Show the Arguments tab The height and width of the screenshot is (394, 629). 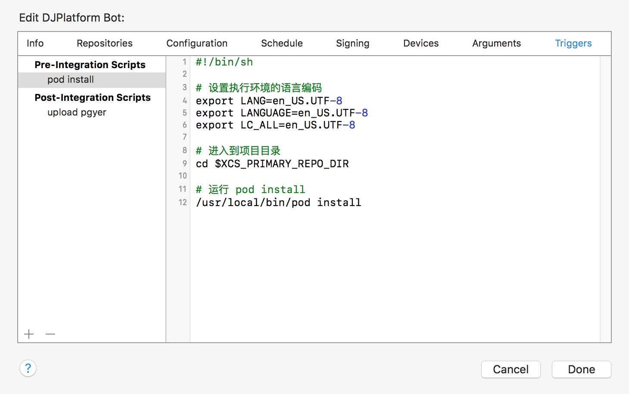[496, 43]
